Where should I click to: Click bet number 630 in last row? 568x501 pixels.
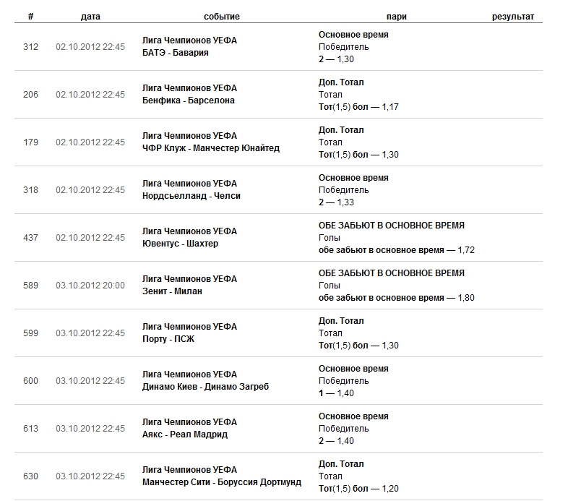[x=30, y=476]
